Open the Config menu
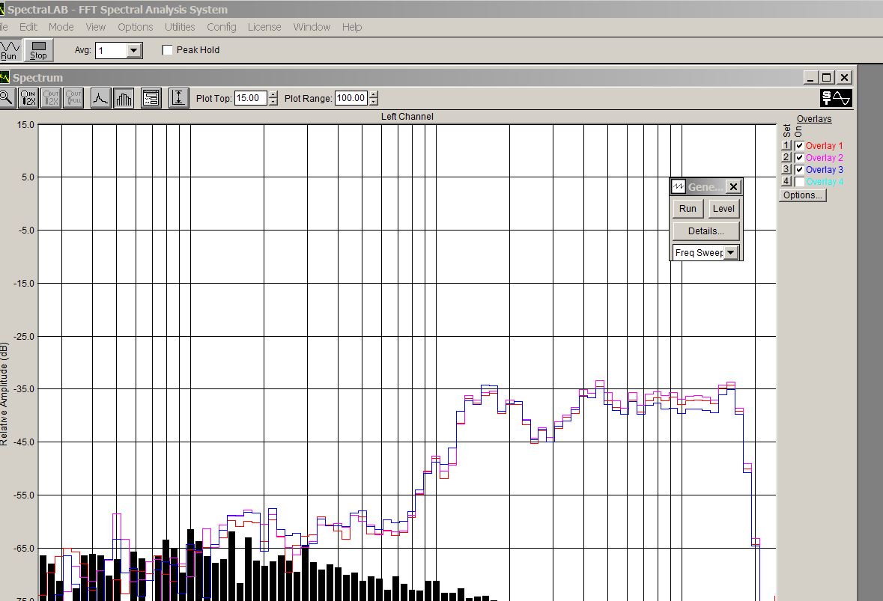 coord(222,27)
